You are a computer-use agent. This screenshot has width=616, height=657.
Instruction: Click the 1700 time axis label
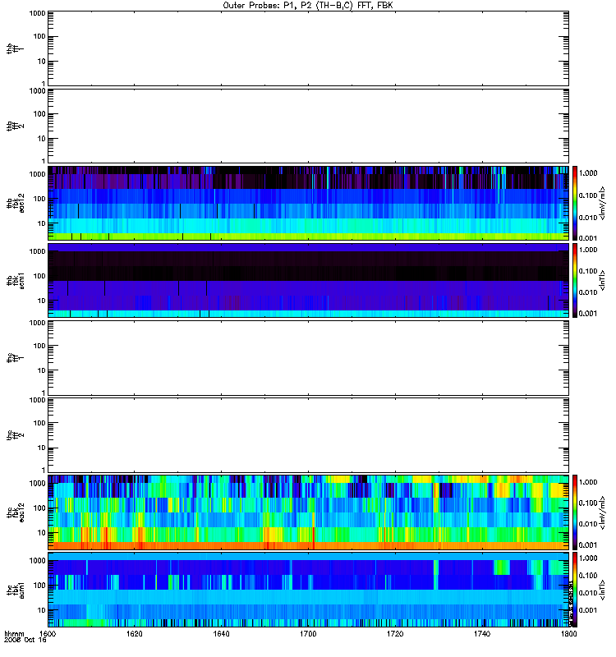coord(308,634)
